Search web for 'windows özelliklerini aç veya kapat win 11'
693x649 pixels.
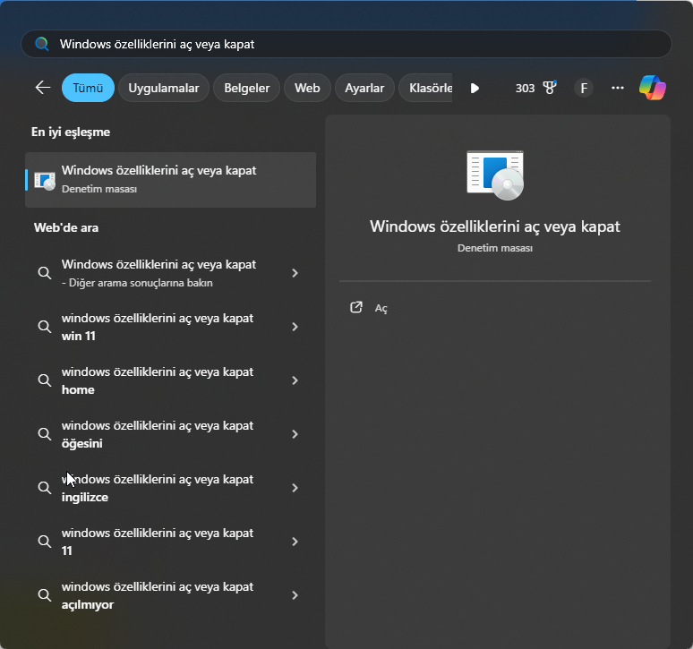171,327
